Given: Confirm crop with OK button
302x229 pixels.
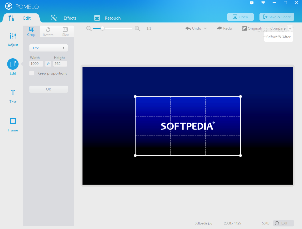Looking at the screenshot, I should [x=49, y=89].
